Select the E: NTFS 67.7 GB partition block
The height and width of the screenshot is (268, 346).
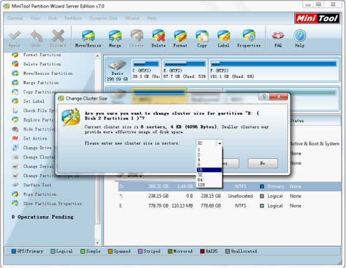click(x=185, y=69)
